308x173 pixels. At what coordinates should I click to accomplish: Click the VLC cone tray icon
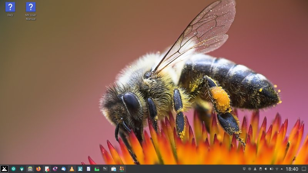(255, 169)
